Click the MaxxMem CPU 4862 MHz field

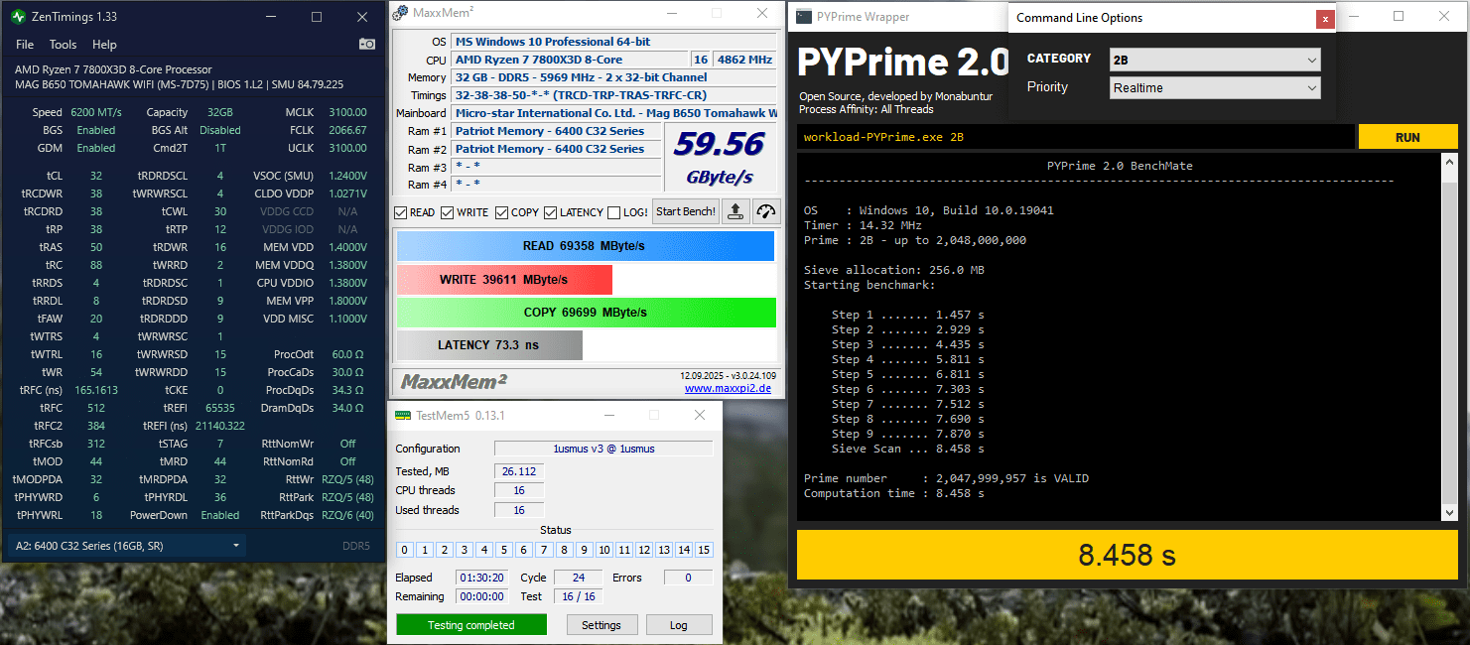pyautogui.click(x=744, y=60)
